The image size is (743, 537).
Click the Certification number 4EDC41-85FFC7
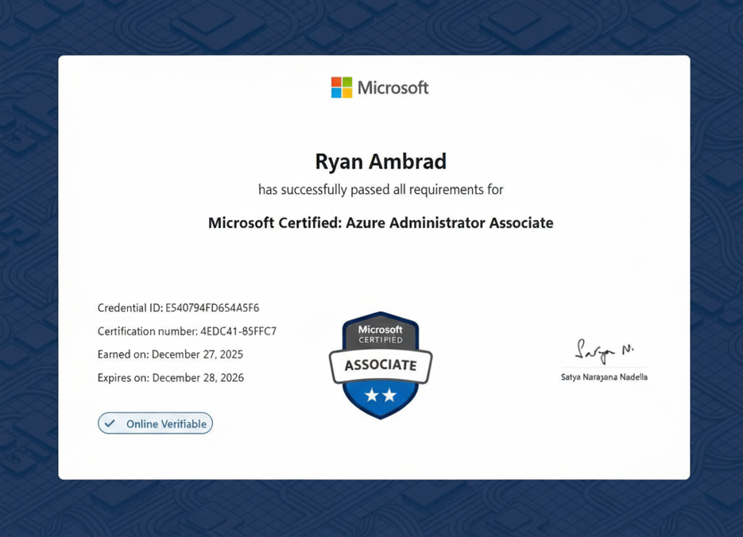point(238,331)
